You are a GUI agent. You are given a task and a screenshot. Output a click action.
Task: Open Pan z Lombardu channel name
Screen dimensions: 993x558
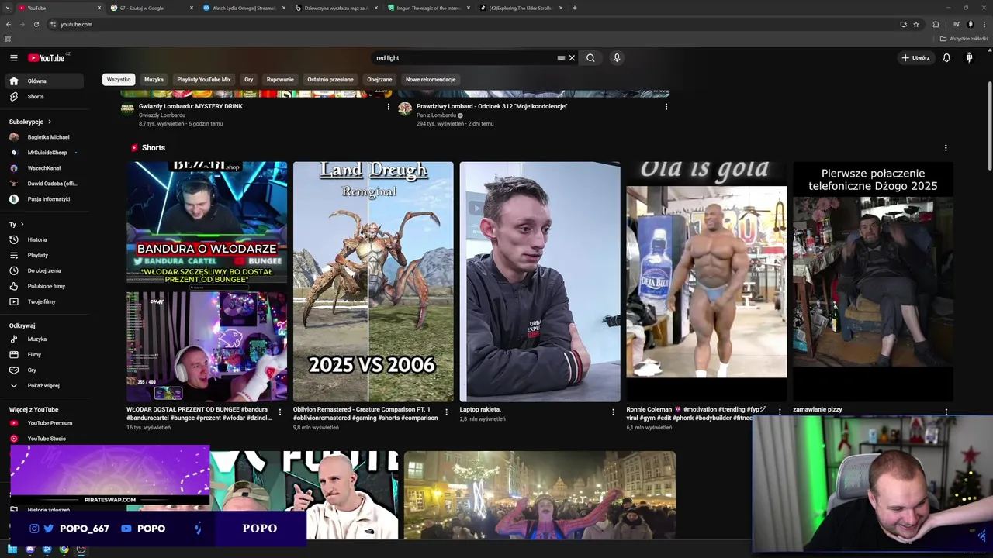[436, 115]
